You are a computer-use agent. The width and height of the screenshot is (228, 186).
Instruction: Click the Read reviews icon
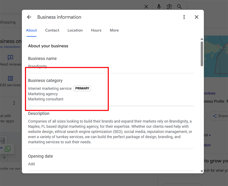pyautogui.click(x=10, y=57)
